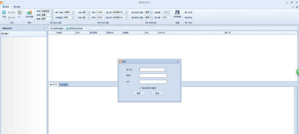Open the 右侧 rank dropdown
The image size is (299, 134).
[89, 18]
